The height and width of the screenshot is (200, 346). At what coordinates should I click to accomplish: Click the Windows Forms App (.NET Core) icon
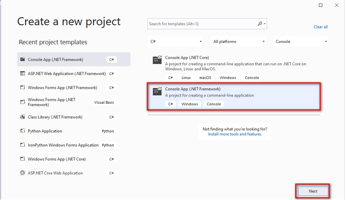[22, 159]
